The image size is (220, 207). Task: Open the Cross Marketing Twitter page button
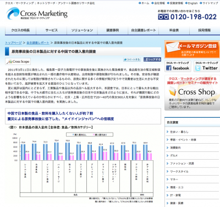pyautogui.click(x=206, y=66)
